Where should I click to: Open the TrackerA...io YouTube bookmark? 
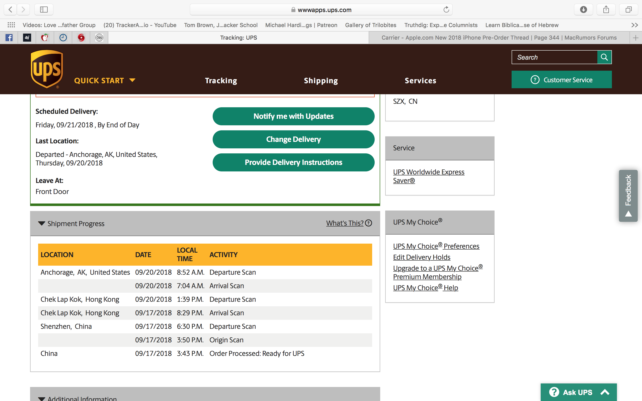point(140,25)
